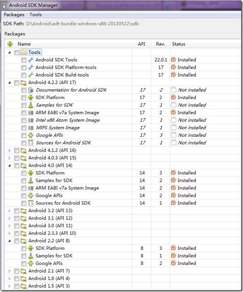Click revision 22.0.1 of Android SDK Tools

(161, 60)
